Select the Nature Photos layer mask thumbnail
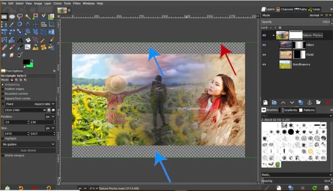This screenshot has width=333, height=191. (296, 35)
